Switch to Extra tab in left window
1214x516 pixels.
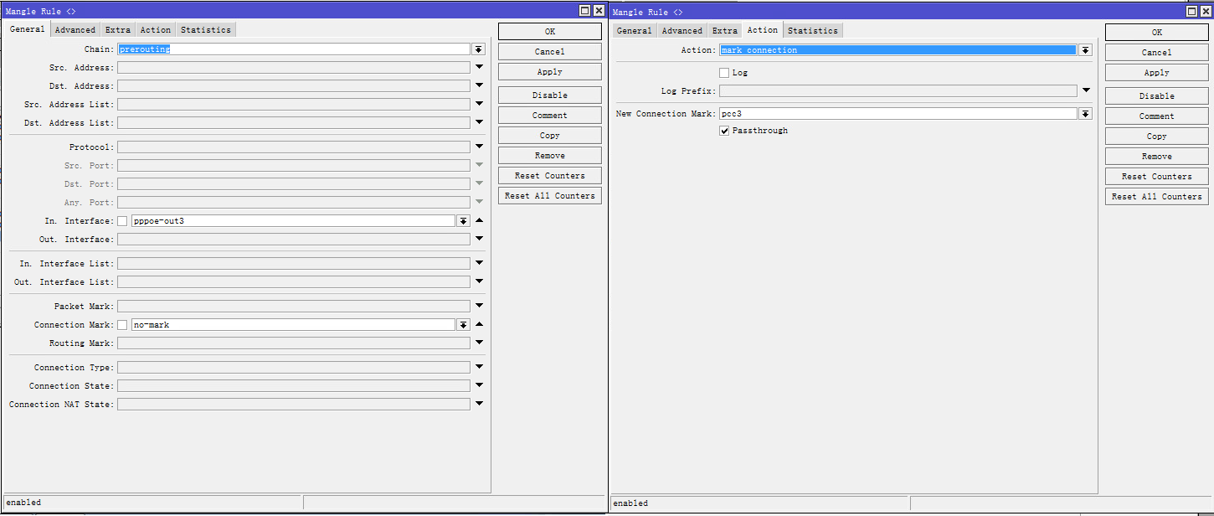pyautogui.click(x=117, y=30)
